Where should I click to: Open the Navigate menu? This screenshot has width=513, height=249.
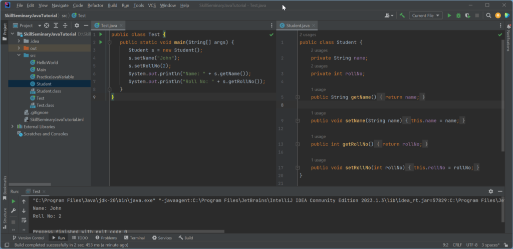click(60, 5)
